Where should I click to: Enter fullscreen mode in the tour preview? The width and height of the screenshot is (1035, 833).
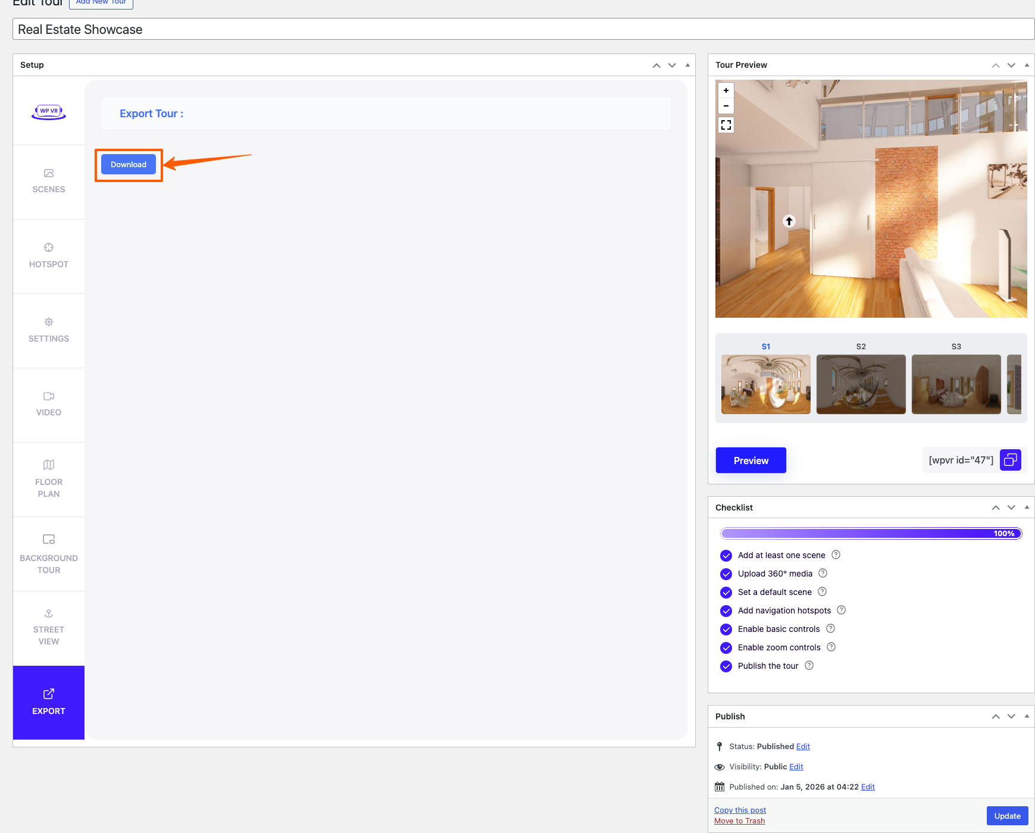[726, 125]
